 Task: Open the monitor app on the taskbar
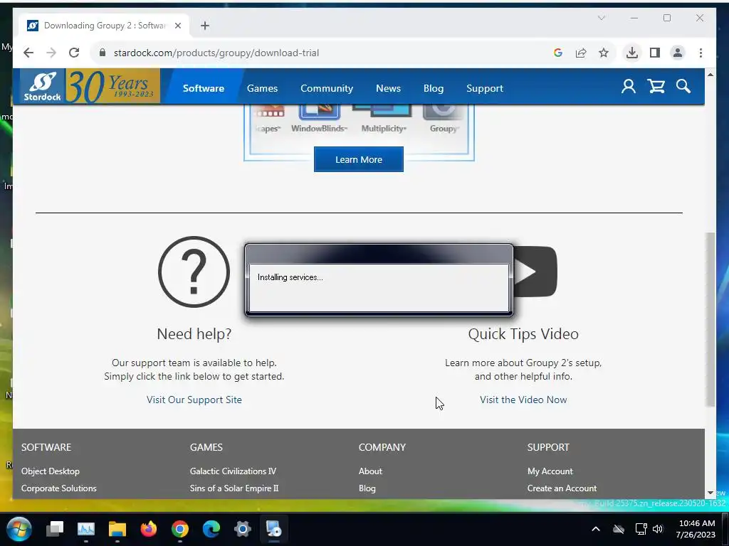(86, 529)
